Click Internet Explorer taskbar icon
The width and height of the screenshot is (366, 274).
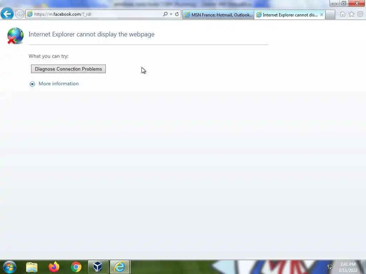(120, 267)
